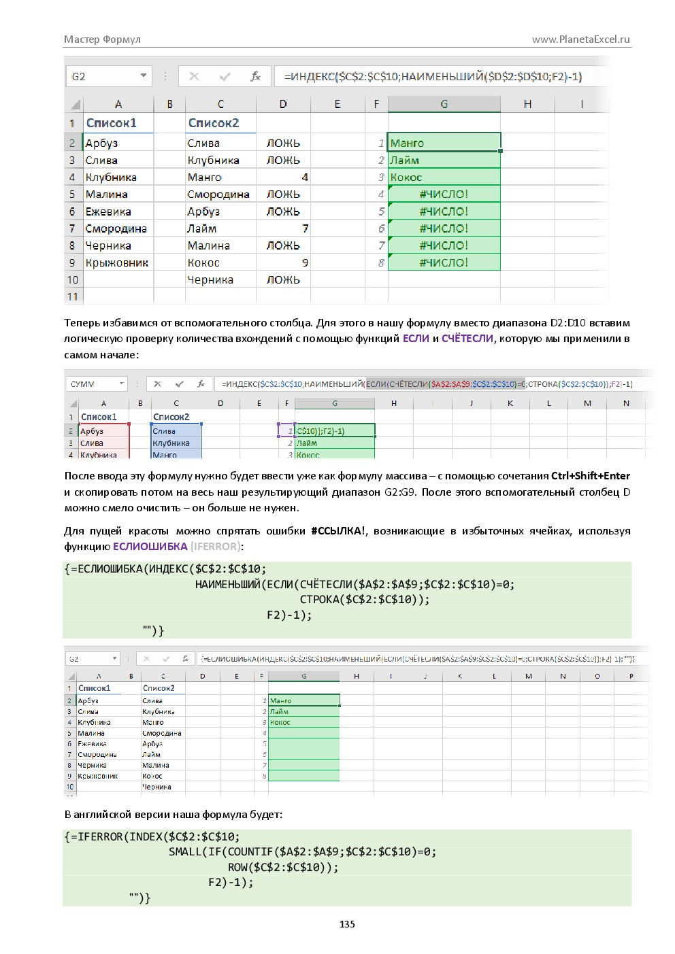Click the value 4 cell in column D
The height and width of the screenshot is (954, 675).
(283, 177)
